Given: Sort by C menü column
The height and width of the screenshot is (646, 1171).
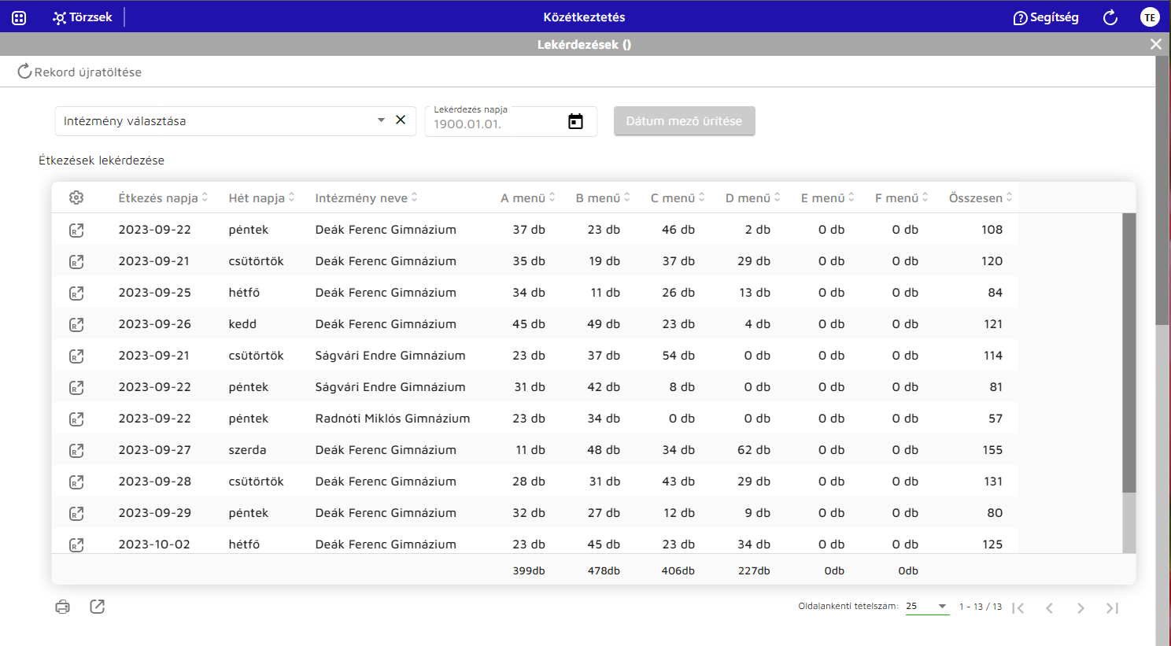Looking at the screenshot, I should click(x=677, y=197).
